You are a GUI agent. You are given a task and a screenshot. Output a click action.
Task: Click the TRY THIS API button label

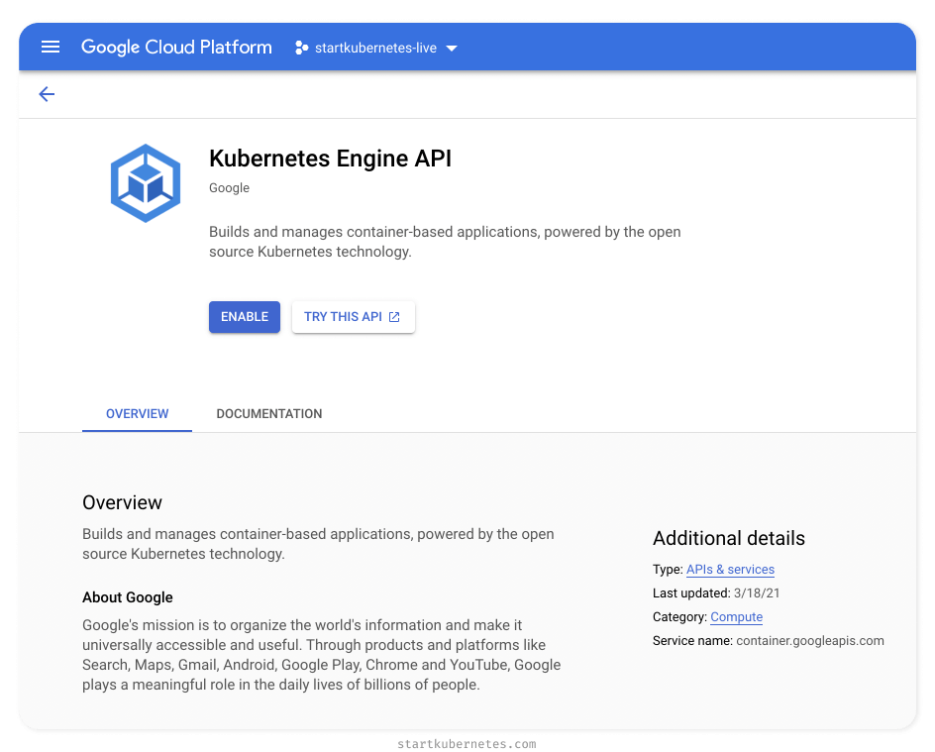click(x=343, y=317)
